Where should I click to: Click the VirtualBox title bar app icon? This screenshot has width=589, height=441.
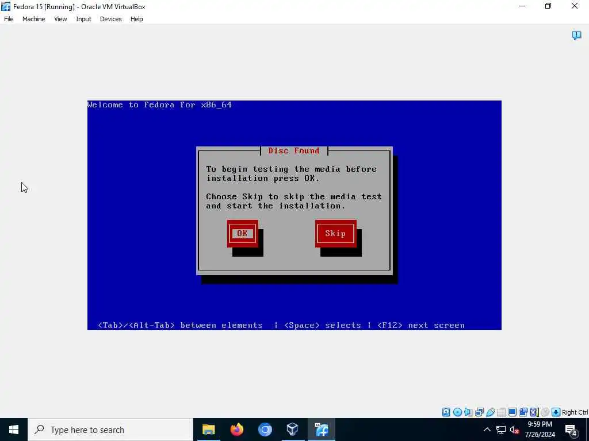click(x=6, y=6)
